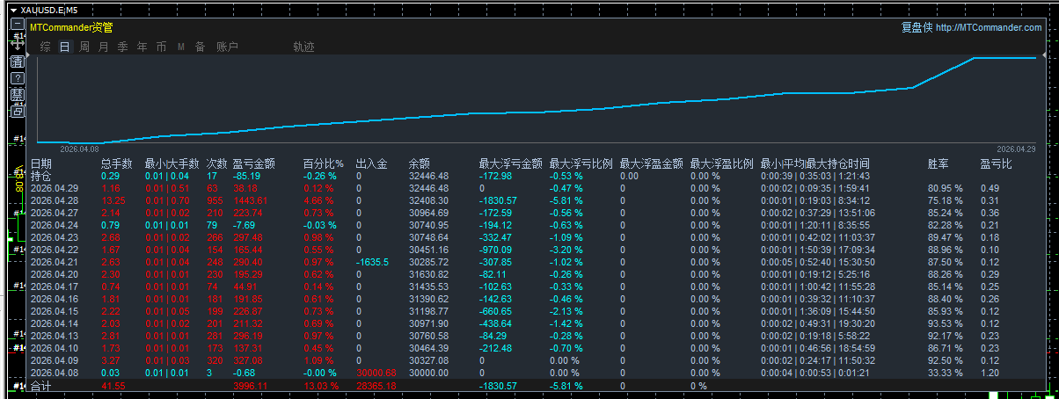
Task: Click the 最大浮亏金额 column header
Action: (511, 163)
